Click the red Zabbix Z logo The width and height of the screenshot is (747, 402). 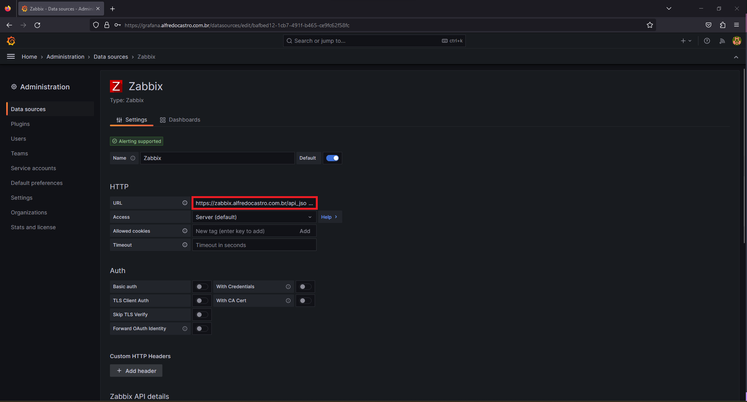click(116, 86)
